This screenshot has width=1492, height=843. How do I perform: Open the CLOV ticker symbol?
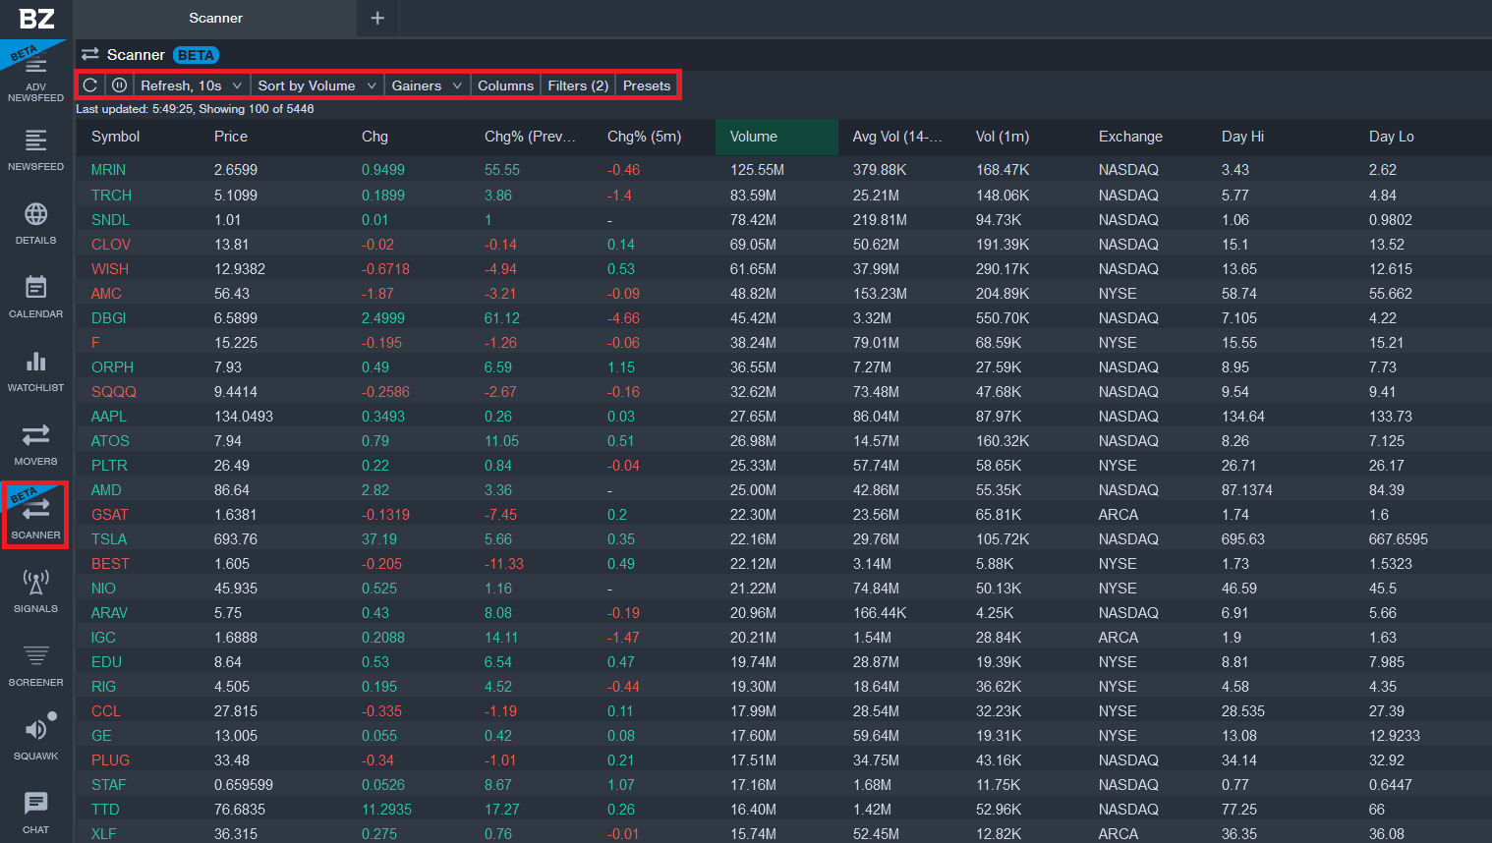[111, 245]
